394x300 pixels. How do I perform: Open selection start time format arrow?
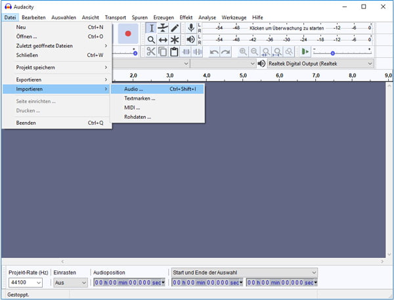pyautogui.click(x=241, y=283)
